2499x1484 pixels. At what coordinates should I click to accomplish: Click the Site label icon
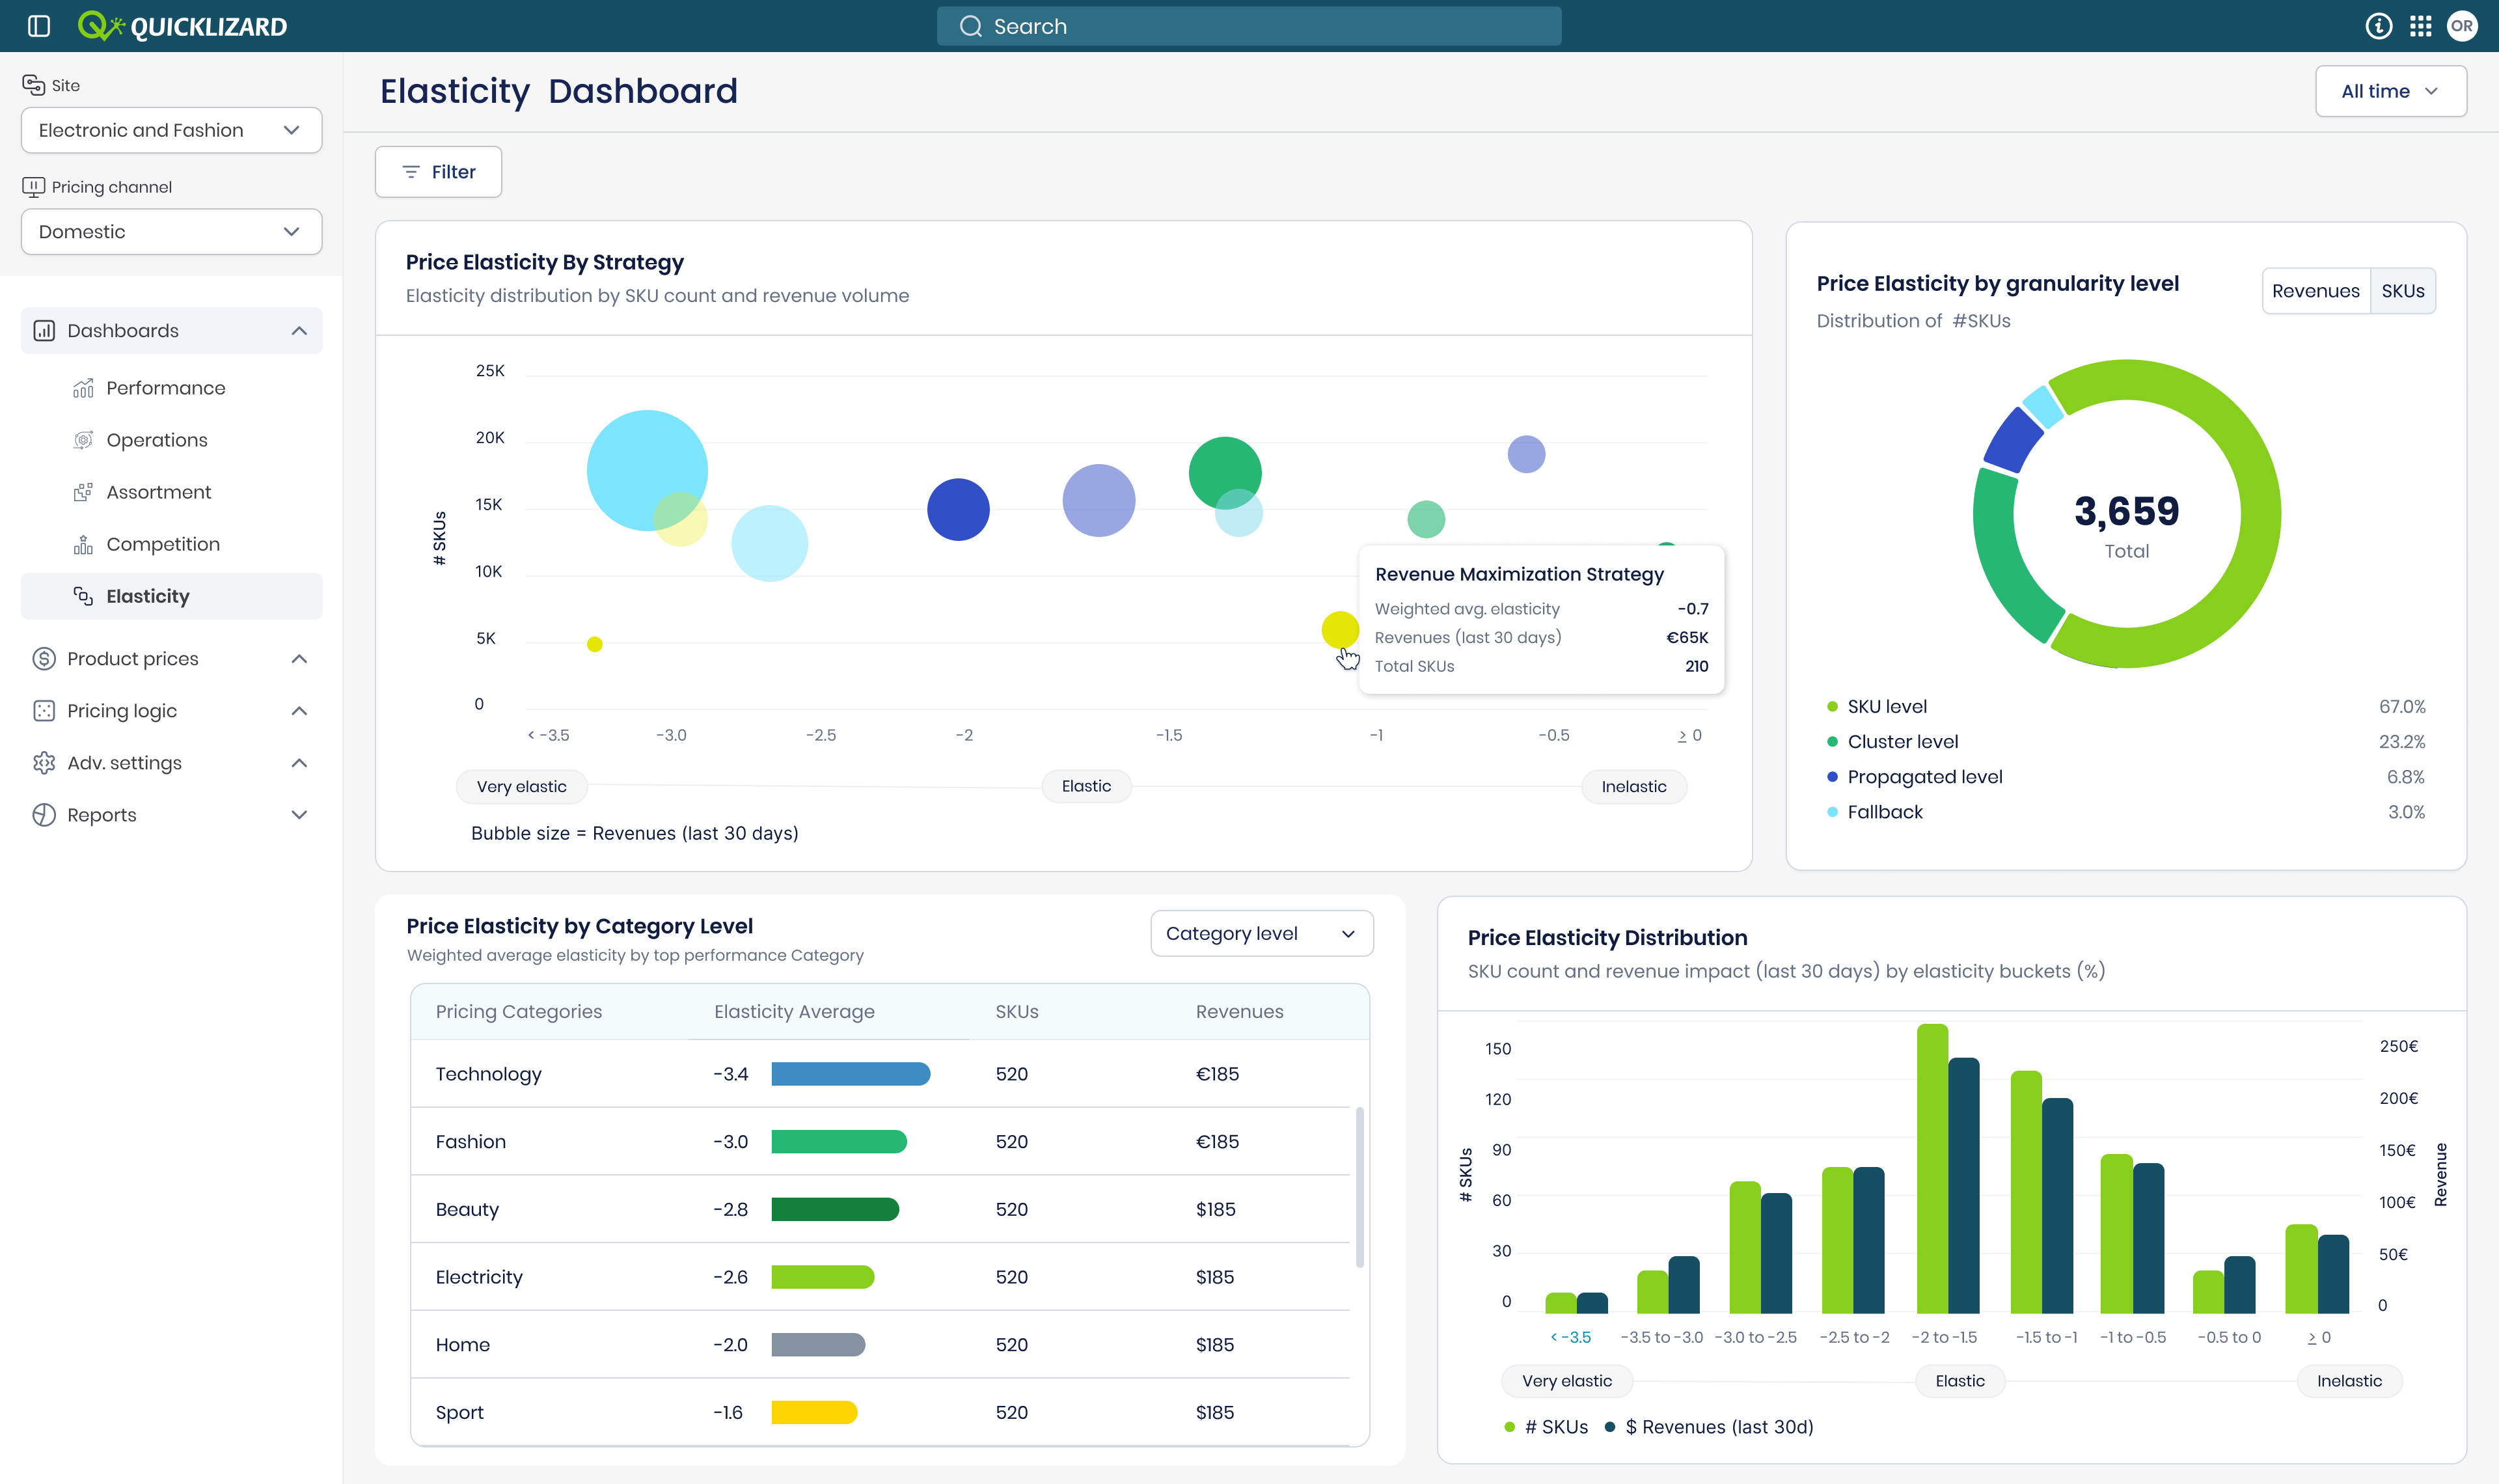34,85
